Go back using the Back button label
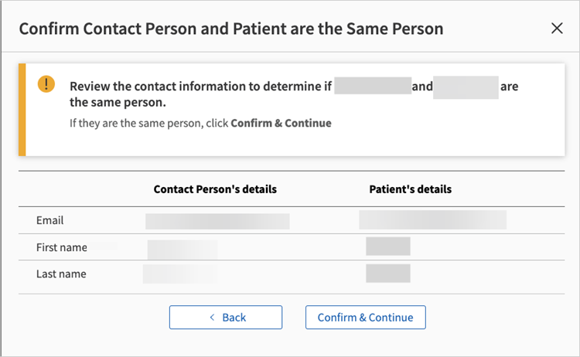580x357 pixels. point(234,318)
